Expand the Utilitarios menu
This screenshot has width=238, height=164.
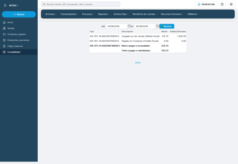tap(193, 14)
